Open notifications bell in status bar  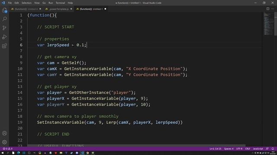[x=273, y=149]
